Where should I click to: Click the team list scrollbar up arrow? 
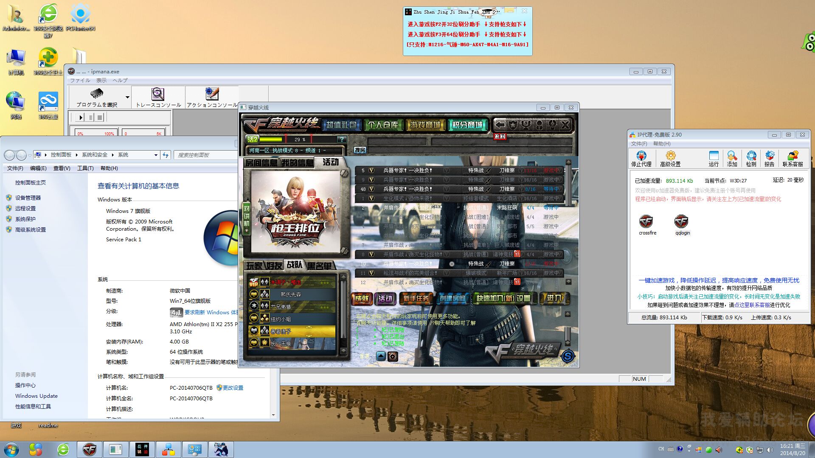pos(343,277)
